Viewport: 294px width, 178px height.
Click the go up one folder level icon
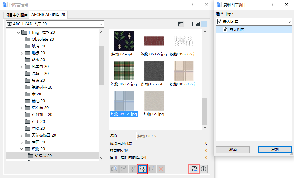(181, 24)
